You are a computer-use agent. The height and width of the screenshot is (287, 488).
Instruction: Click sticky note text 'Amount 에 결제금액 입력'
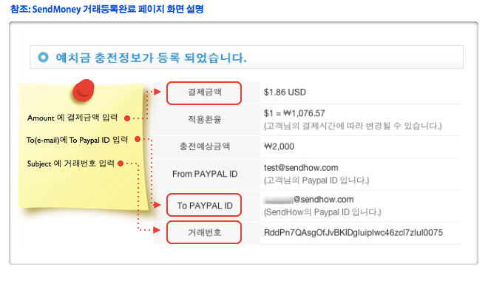[72, 118]
